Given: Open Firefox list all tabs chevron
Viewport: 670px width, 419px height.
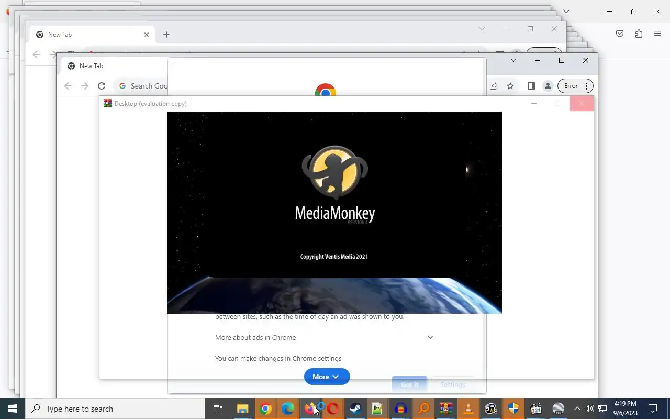Looking at the screenshot, I should 566,11.
